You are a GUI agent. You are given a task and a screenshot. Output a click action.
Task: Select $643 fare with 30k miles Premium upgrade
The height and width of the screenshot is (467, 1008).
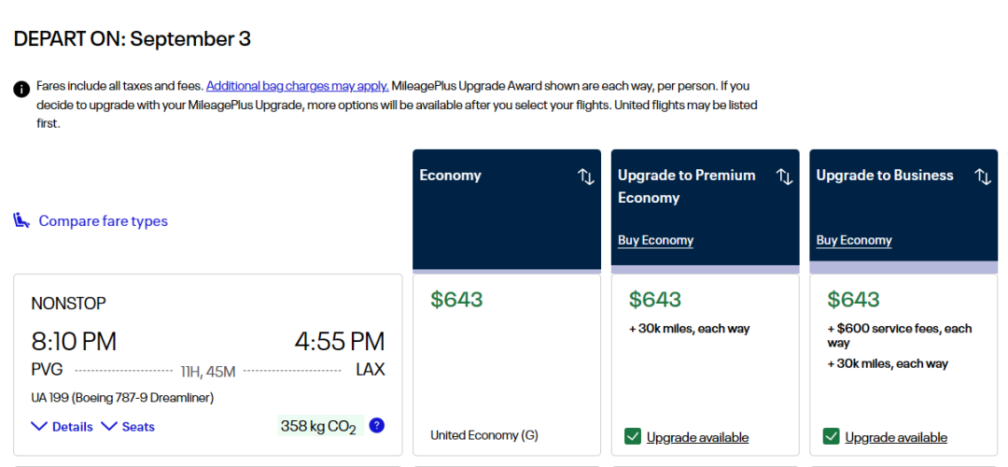click(x=655, y=300)
